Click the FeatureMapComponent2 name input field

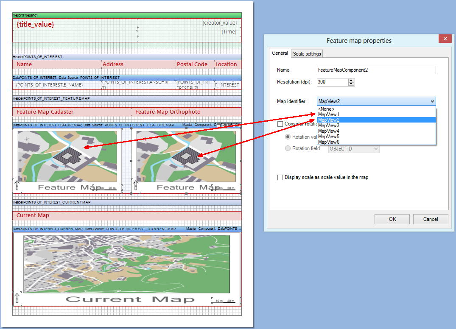click(x=375, y=70)
